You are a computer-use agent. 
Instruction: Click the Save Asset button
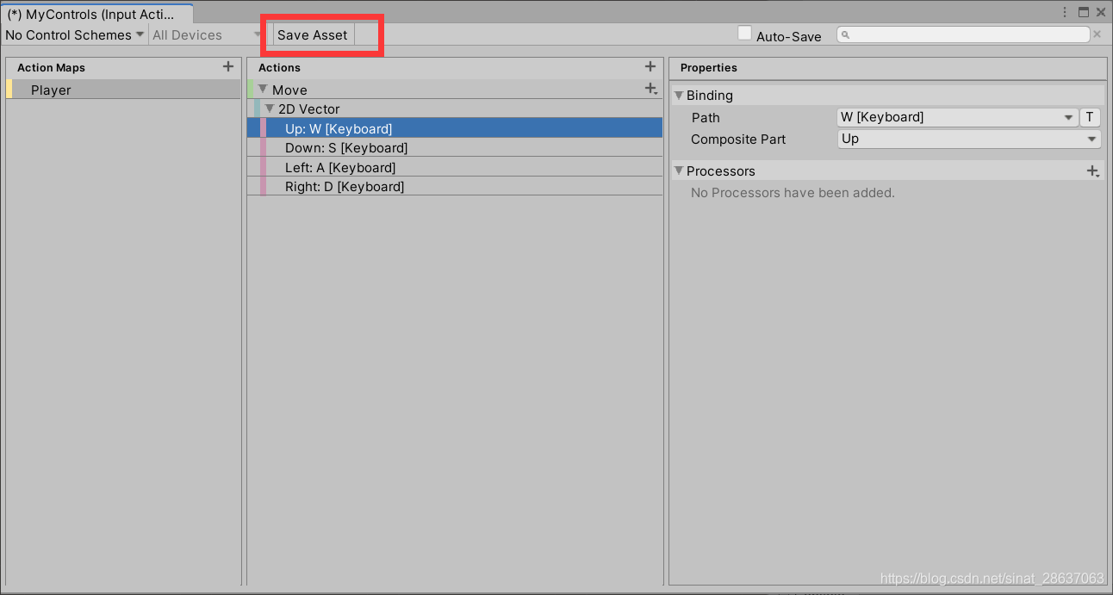pyautogui.click(x=311, y=34)
